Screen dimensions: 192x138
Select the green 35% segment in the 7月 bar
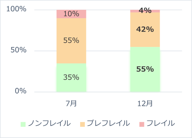(x=71, y=77)
